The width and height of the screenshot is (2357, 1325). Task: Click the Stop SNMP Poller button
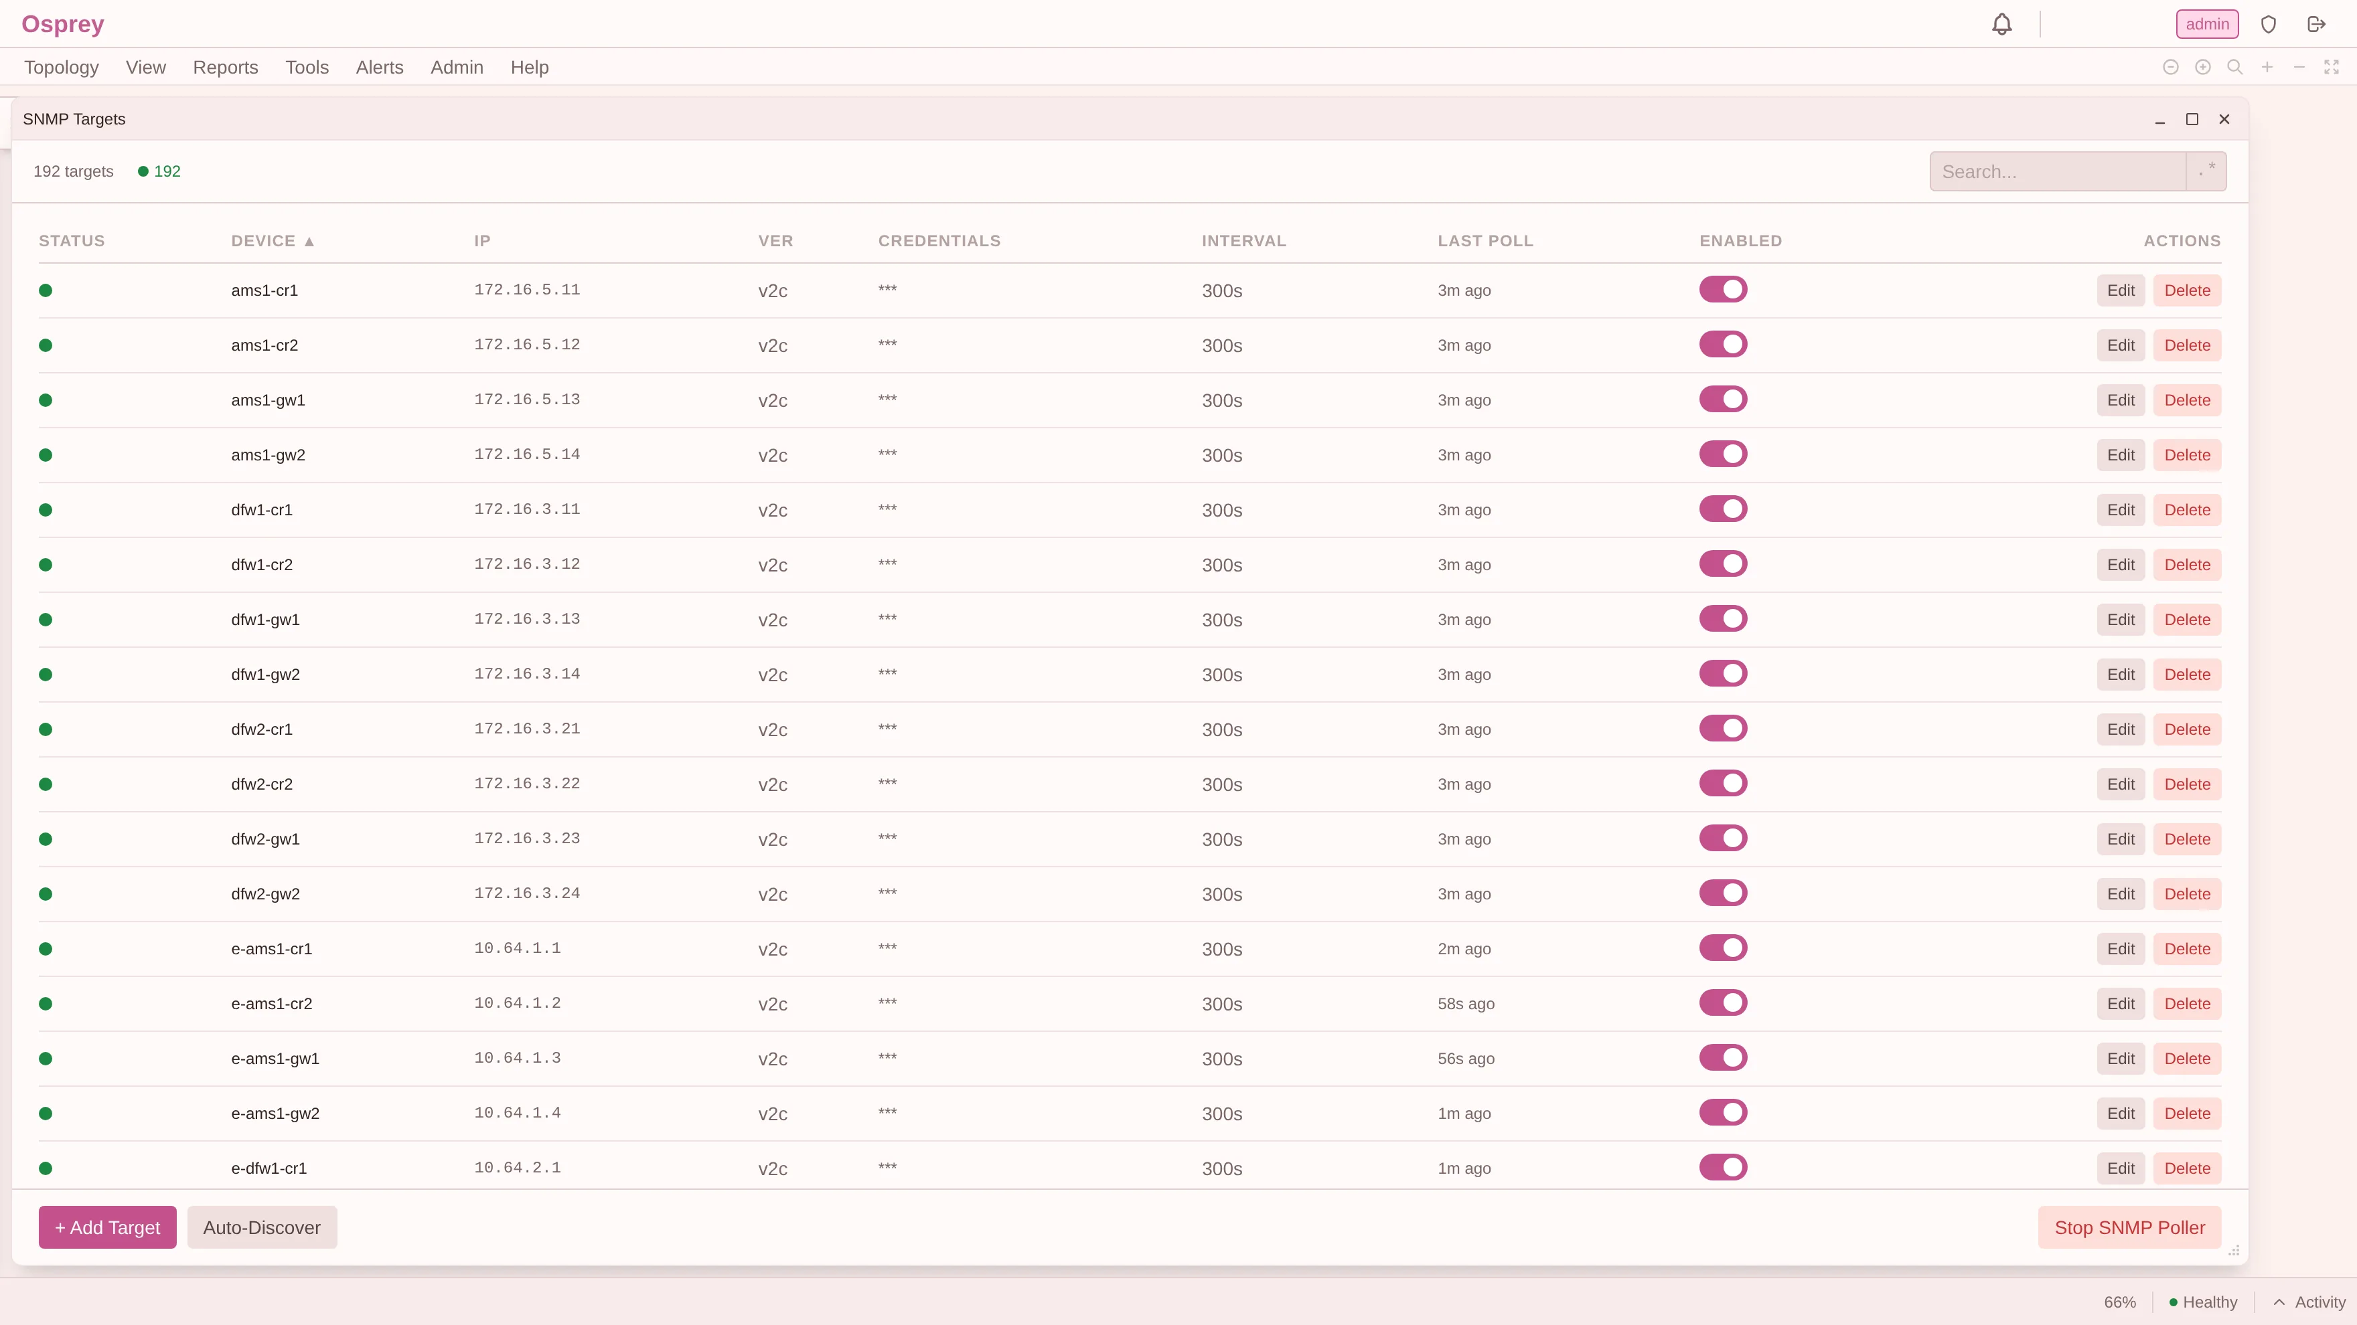point(2129,1228)
